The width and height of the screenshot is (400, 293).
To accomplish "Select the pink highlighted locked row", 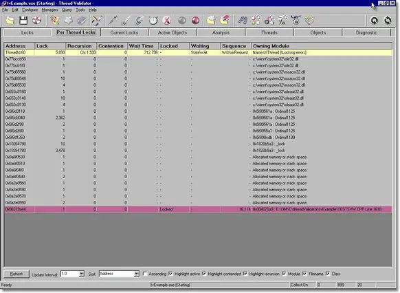I will [x=198, y=209].
